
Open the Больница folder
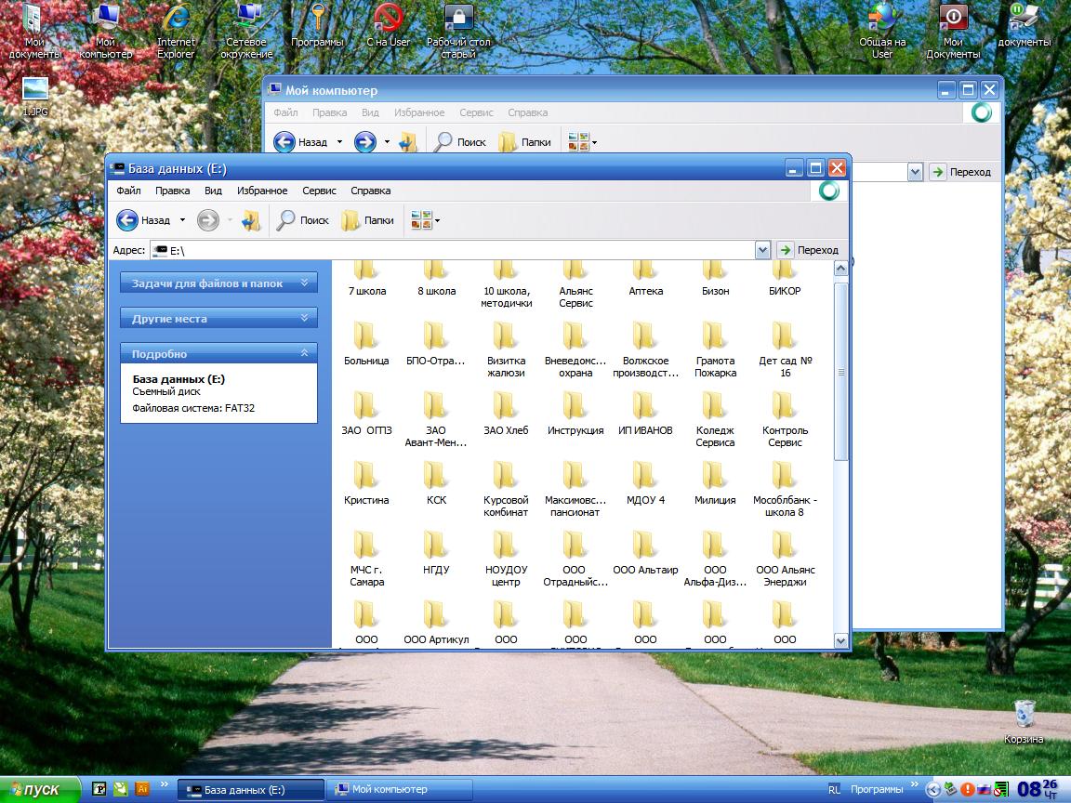[366, 337]
